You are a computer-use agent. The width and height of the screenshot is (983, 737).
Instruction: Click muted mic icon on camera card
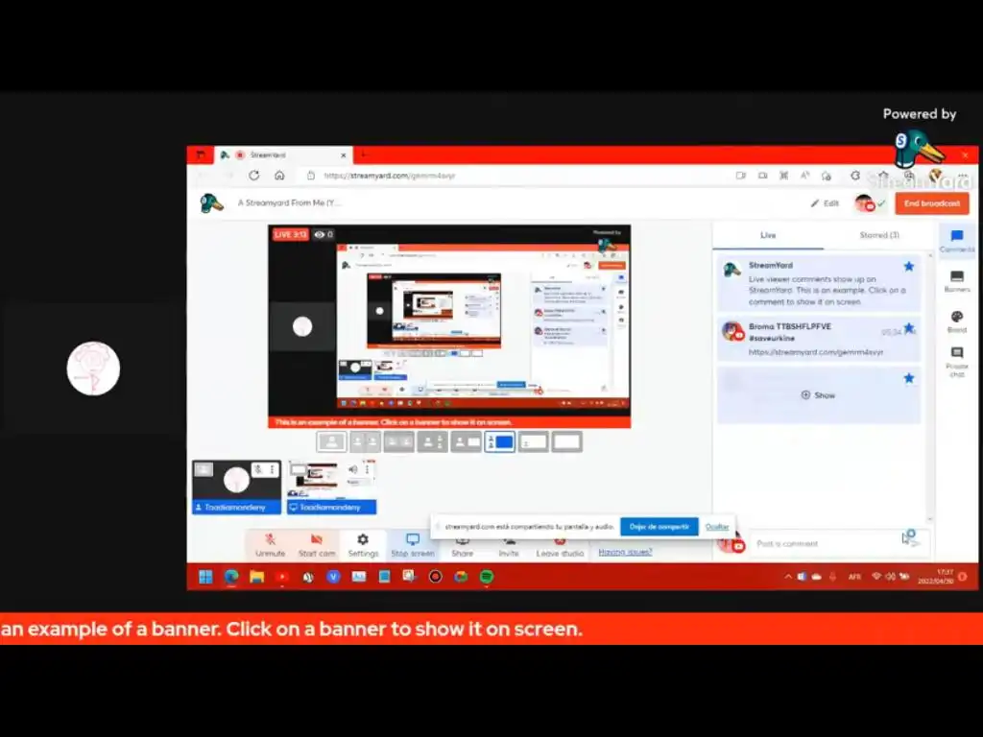[x=257, y=469]
